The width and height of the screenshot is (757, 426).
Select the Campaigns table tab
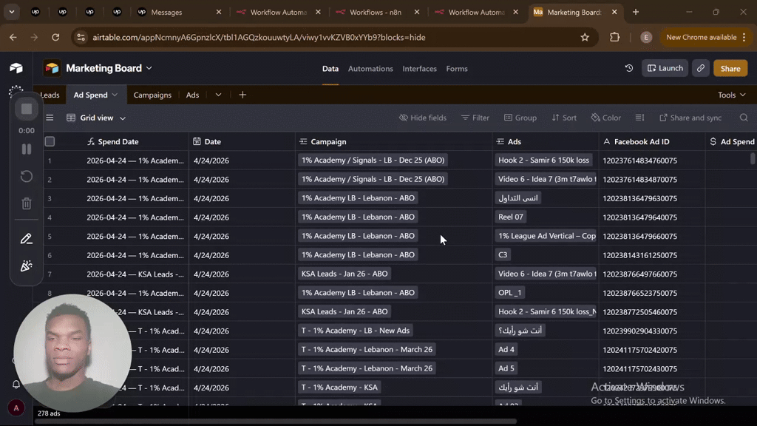(152, 95)
